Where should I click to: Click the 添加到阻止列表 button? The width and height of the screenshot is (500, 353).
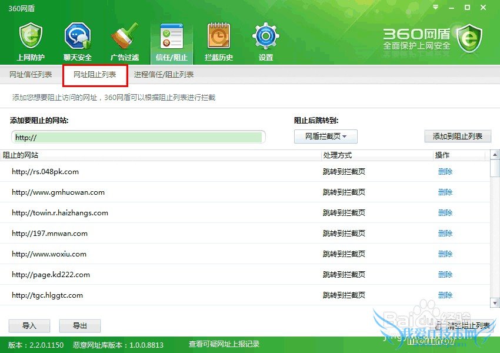[458, 136]
